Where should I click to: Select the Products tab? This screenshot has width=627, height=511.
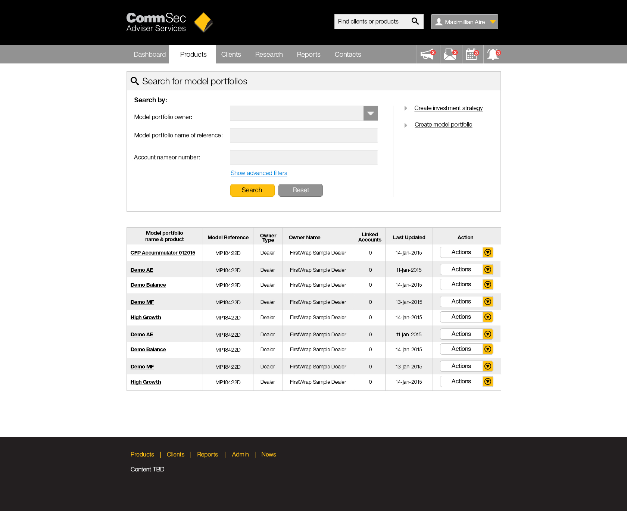click(x=193, y=54)
